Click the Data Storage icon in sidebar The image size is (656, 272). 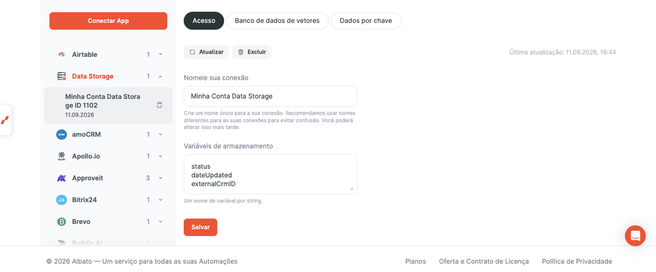62,76
